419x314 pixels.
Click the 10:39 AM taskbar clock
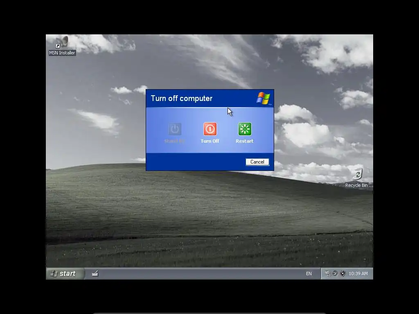pos(358,274)
